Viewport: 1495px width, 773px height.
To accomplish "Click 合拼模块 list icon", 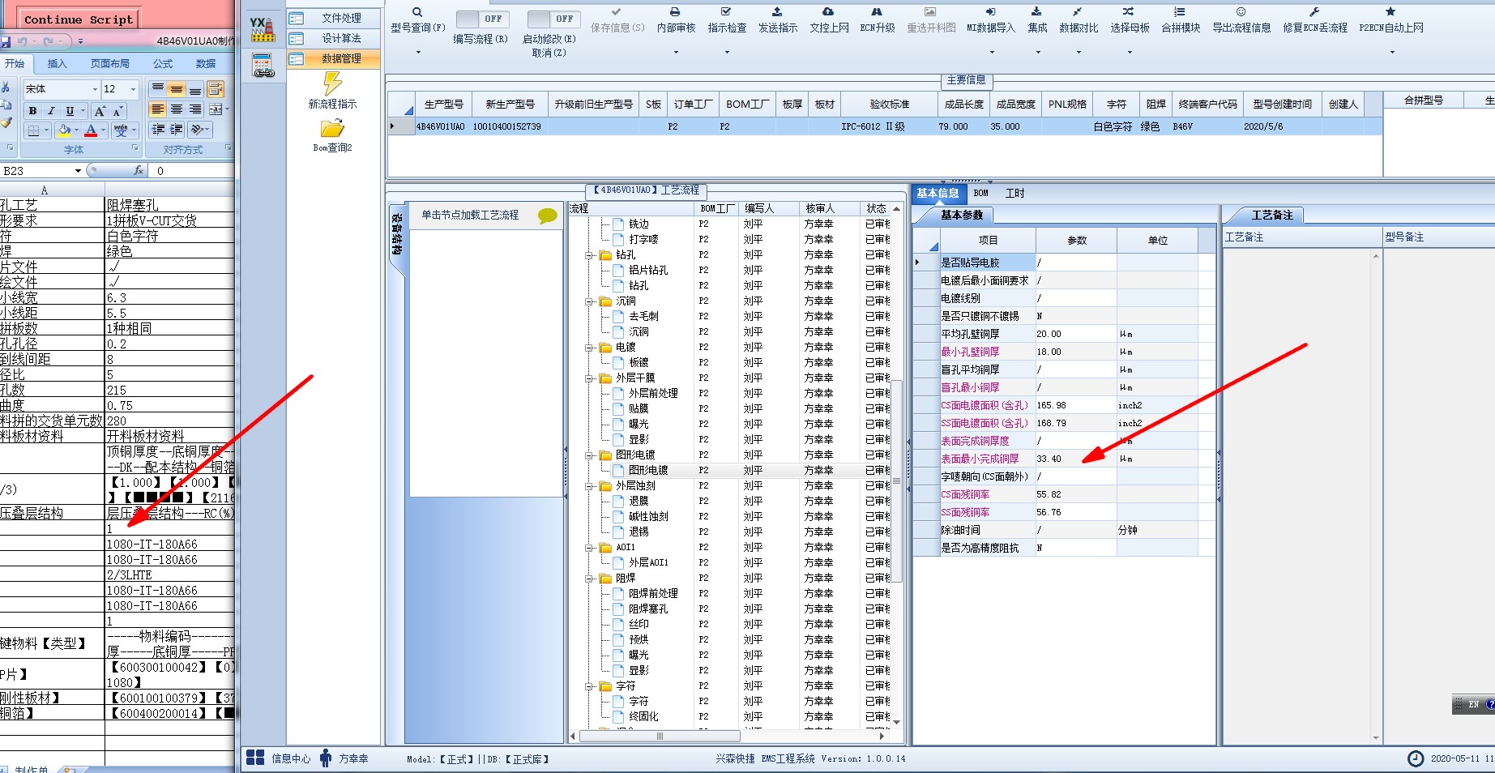I will point(1180,12).
